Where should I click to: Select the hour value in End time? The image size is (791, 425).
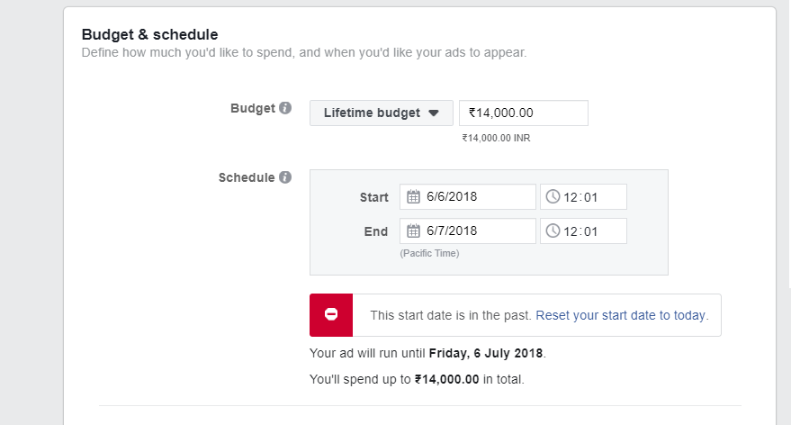pos(571,231)
